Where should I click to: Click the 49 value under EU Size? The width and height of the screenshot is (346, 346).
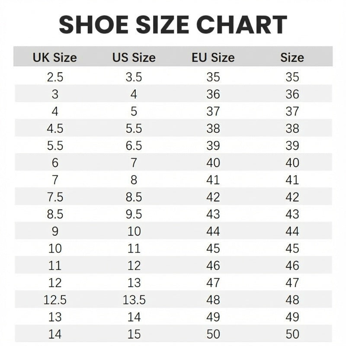[213, 317]
